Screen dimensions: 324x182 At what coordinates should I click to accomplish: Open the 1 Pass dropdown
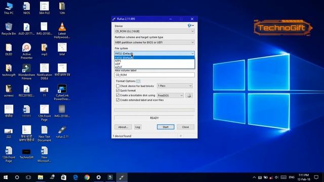175,85
